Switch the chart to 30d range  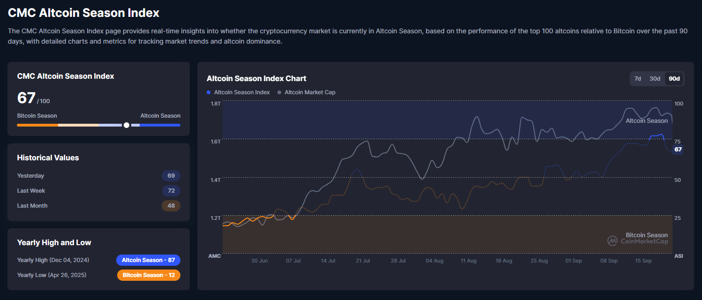point(655,79)
